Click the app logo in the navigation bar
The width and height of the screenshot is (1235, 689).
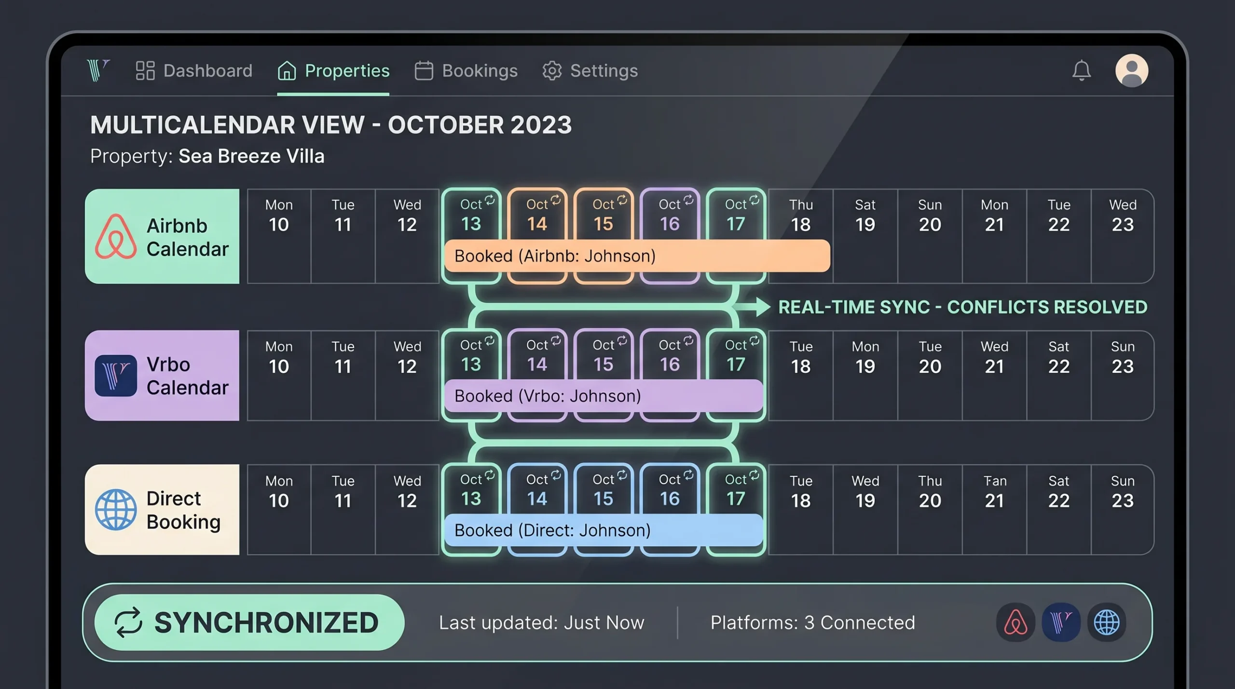(98, 70)
